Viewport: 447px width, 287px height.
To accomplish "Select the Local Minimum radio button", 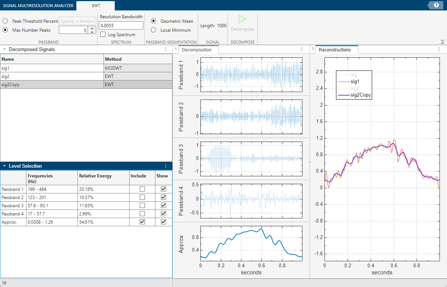I will tap(153, 30).
